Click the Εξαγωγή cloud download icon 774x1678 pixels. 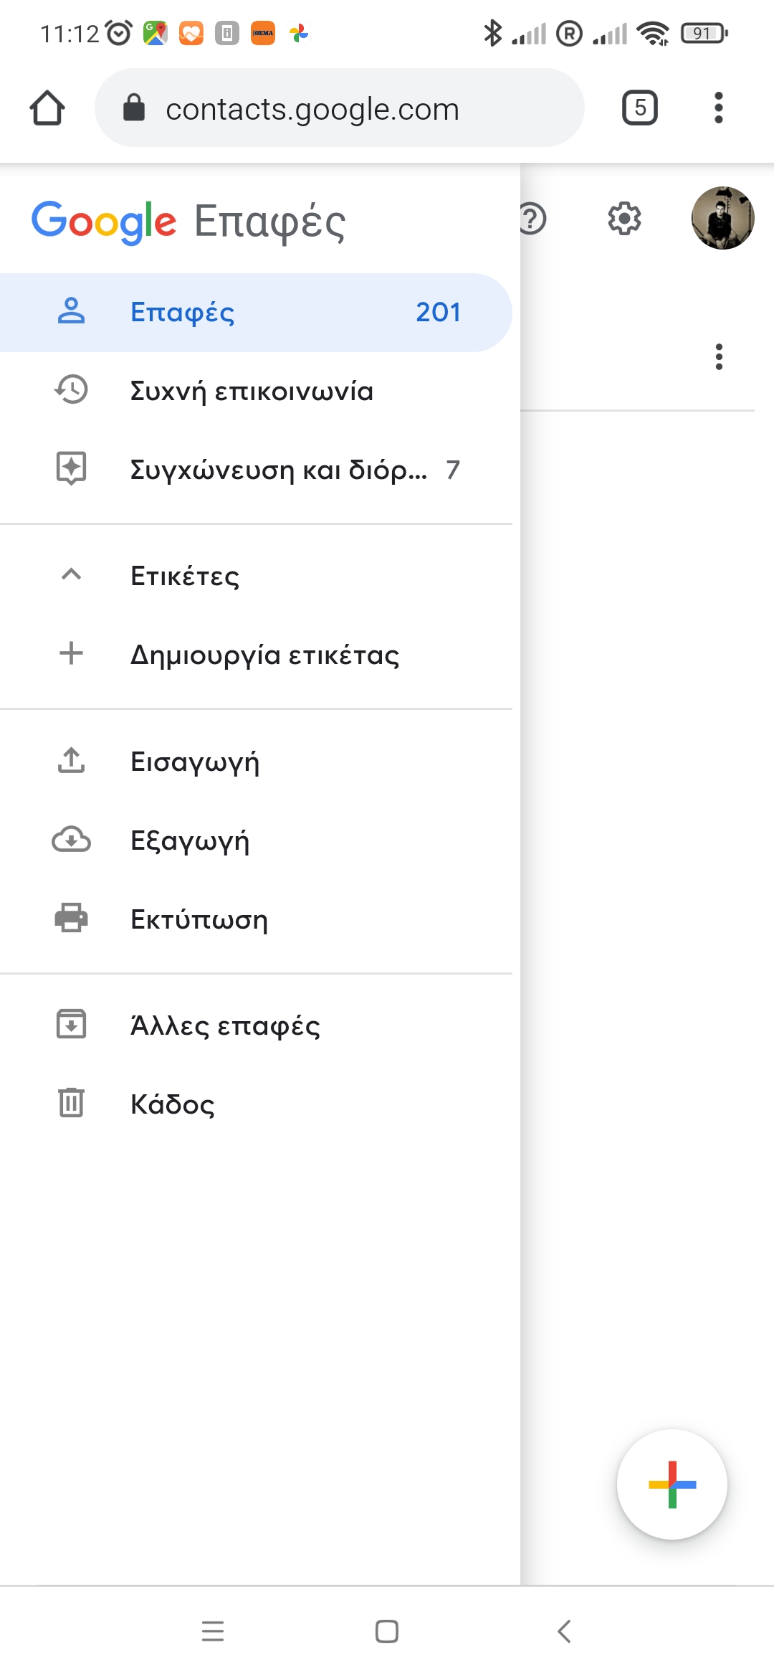coord(71,840)
